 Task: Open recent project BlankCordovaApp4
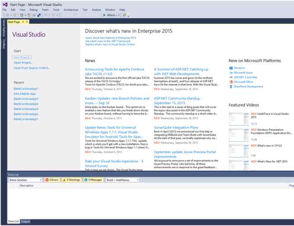(26, 104)
